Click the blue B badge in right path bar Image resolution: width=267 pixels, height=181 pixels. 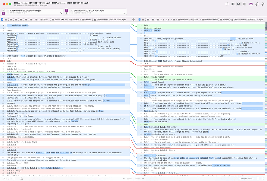pos(139,19)
